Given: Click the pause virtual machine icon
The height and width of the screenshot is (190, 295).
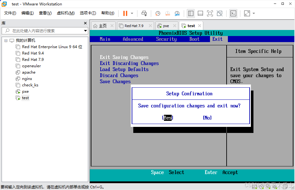Looking at the screenshot, I should [125, 13].
